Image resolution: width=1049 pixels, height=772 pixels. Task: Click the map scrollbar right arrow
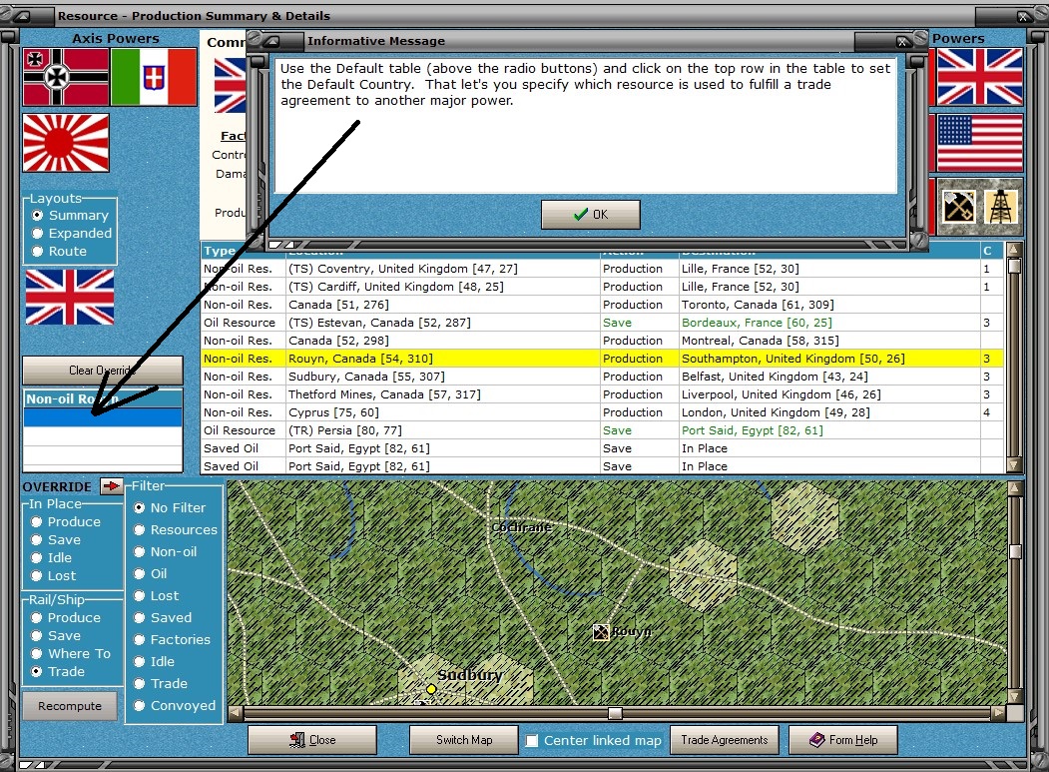pos(998,713)
